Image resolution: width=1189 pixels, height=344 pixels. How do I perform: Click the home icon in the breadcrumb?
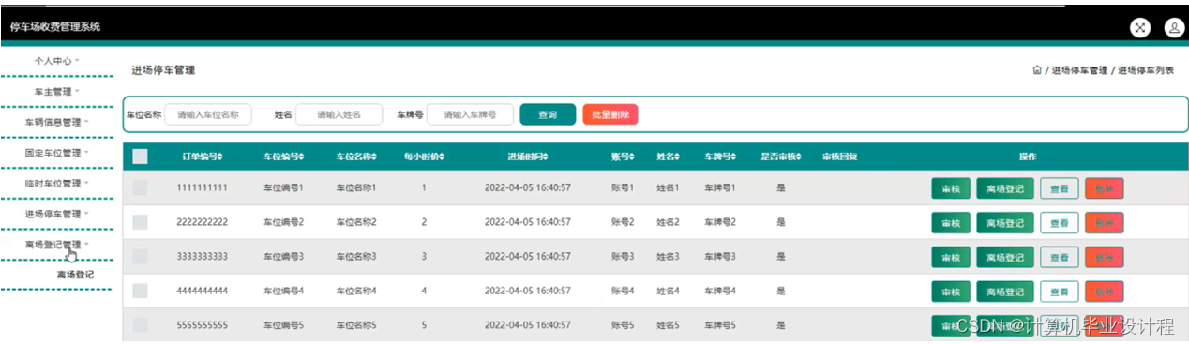tap(1036, 70)
